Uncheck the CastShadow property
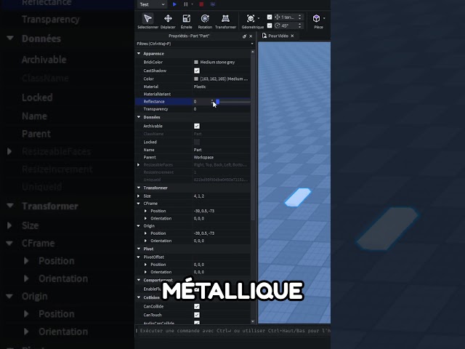The image size is (465, 349). 197,71
